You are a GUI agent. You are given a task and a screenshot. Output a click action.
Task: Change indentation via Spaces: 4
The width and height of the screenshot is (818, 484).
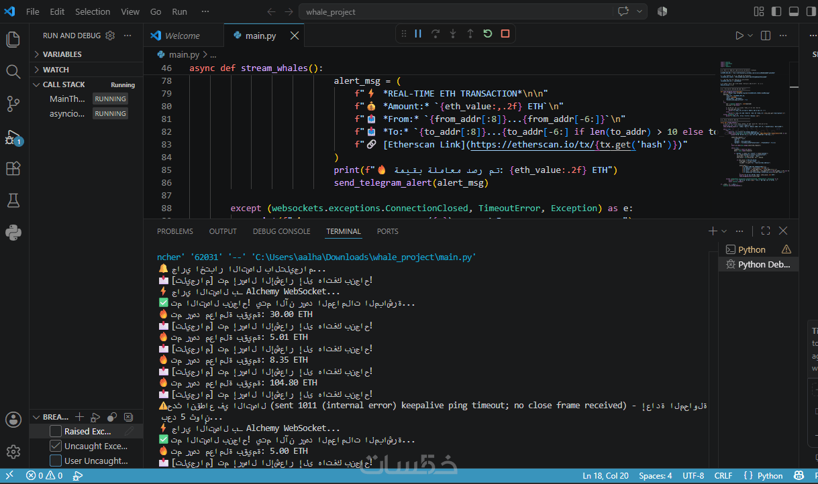tap(655, 476)
